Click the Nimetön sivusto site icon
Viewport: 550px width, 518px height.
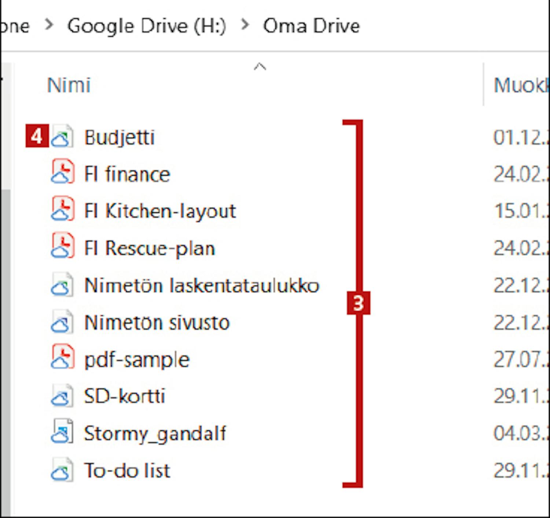tap(62, 322)
